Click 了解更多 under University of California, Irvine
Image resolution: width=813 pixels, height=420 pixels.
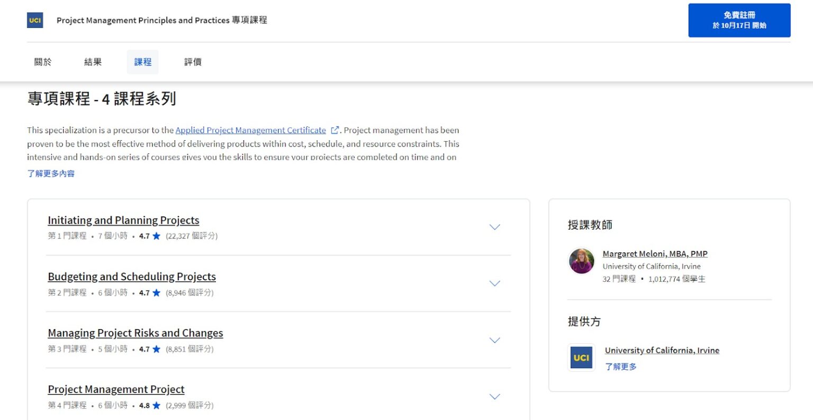pyautogui.click(x=620, y=366)
